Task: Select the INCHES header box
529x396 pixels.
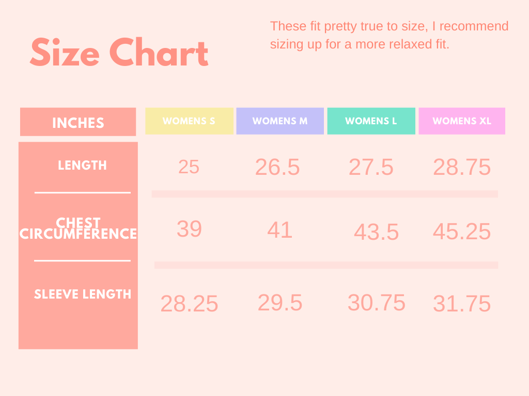Action: point(78,122)
